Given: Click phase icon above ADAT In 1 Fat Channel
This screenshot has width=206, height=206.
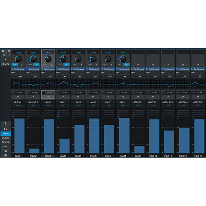Looking at the screenshot, I should tap(138, 65).
